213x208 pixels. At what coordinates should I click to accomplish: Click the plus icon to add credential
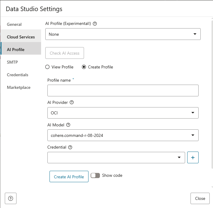click(193, 158)
